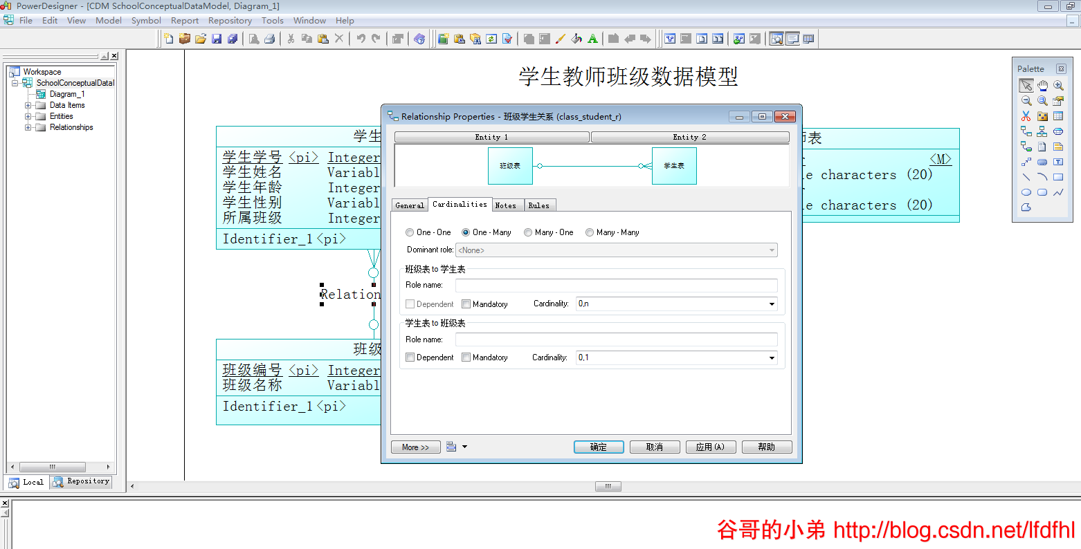Select the Polyline drawing tool

[1058, 192]
